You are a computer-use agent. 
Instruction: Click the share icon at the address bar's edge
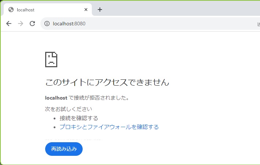point(259,24)
